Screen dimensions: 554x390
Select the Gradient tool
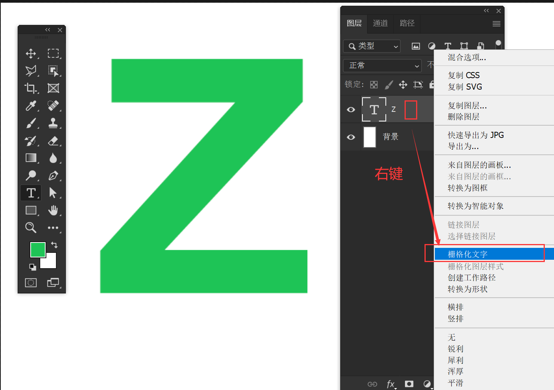31,158
